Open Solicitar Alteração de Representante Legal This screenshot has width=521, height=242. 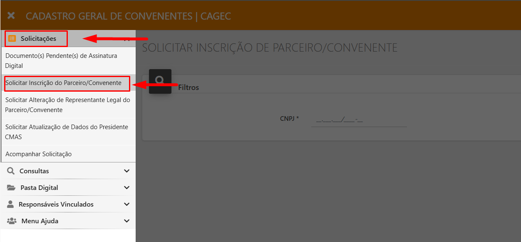[x=68, y=105]
